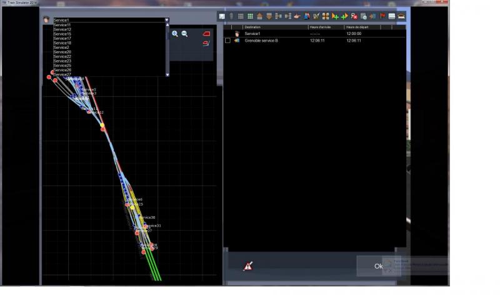Click the pointing hand icon
500x295 pixels.
pyautogui.click(x=297, y=16)
